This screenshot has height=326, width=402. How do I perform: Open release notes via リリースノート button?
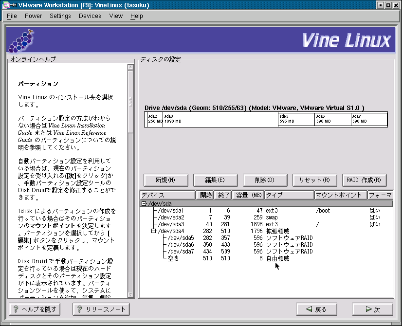point(101,309)
